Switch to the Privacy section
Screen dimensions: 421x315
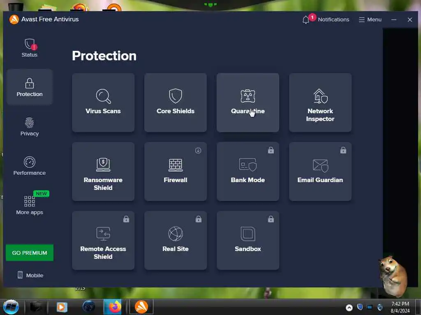(30, 127)
